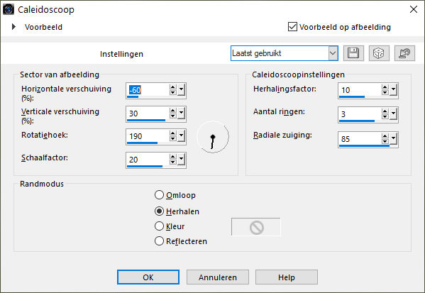Click the Annuleren button
425x293 pixels.
218,277
